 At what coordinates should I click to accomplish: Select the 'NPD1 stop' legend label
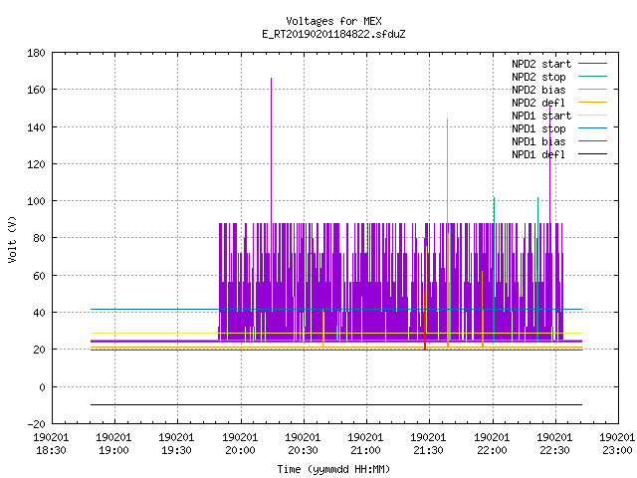point(538,128)
